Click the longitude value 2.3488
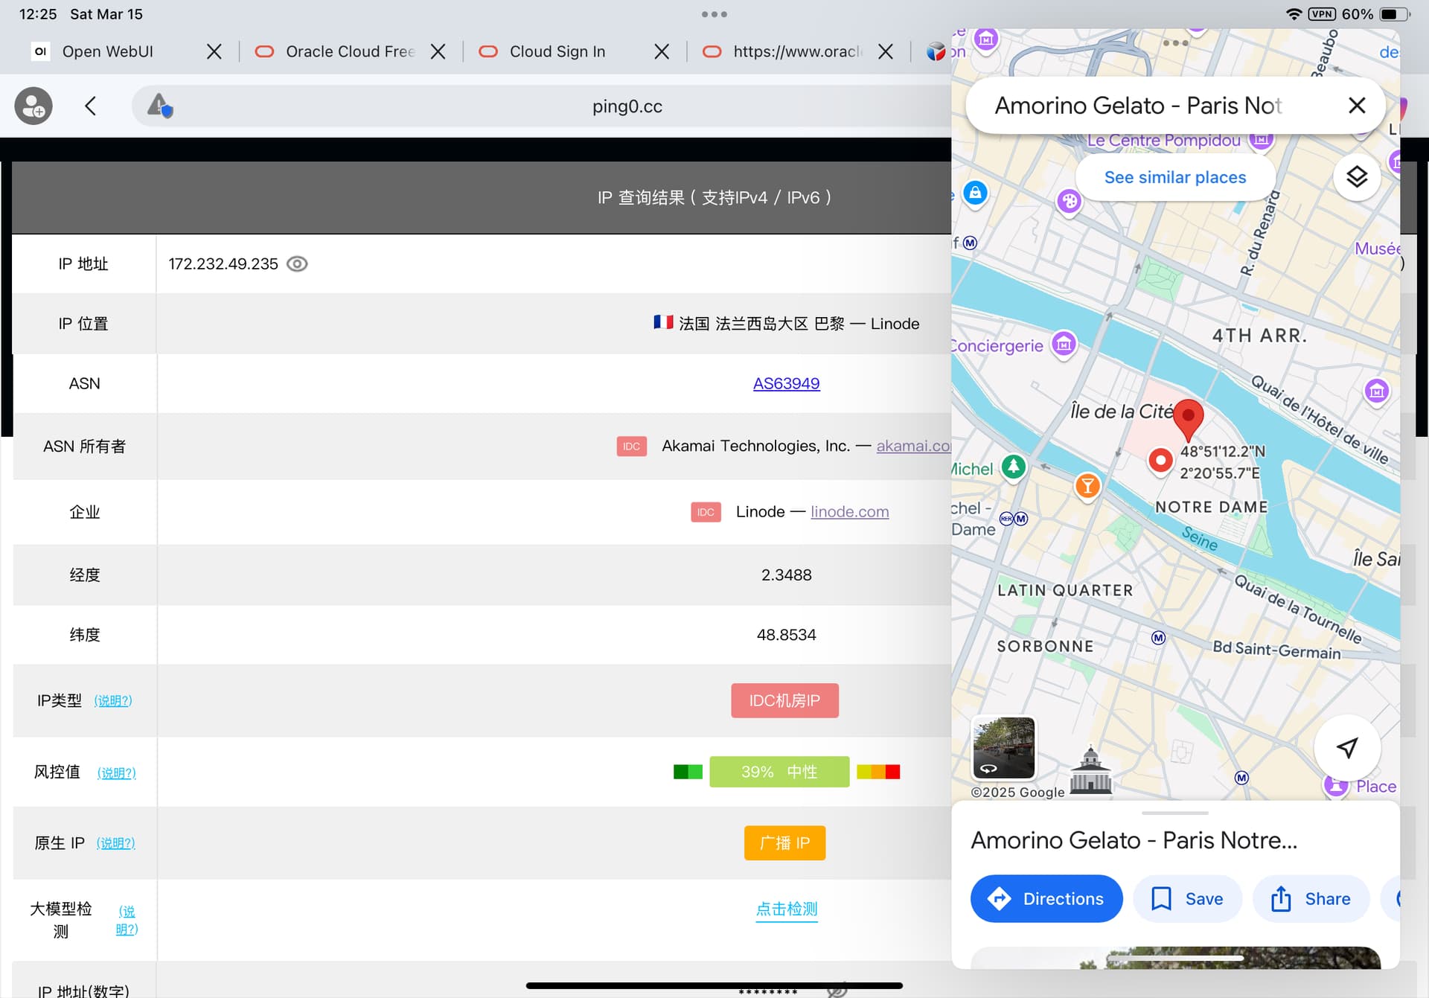The width and height of the screenshot is (1429, 998). (x=786, y=575)
